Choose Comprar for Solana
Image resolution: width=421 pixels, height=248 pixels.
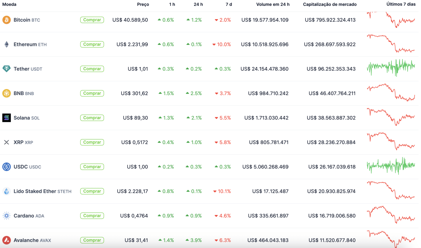pyautogui.click(x=92, y=118)
